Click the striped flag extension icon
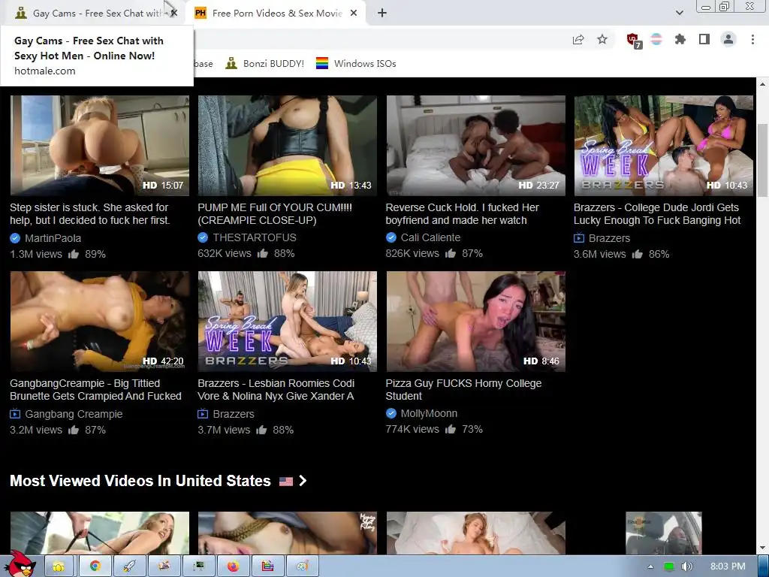769x577 pixels. (x=656, y=39)
